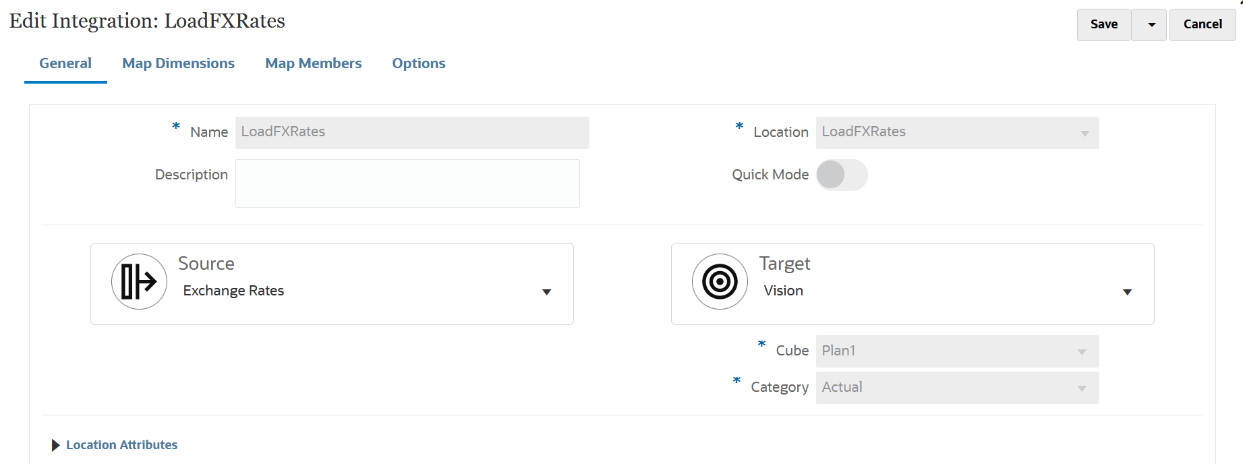Click the Save button
This screenshot has width=1243, height=464.
coord(1103,25)
